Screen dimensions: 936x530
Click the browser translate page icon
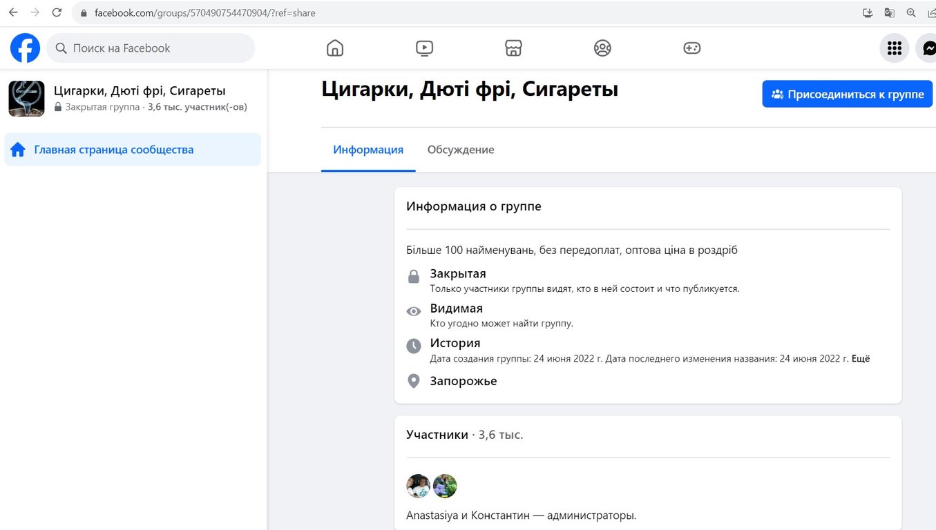pos(890,12)
